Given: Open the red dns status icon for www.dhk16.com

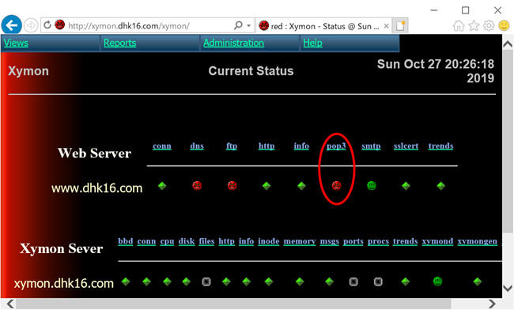Looking at the screenshot, I should click(197, 186).
